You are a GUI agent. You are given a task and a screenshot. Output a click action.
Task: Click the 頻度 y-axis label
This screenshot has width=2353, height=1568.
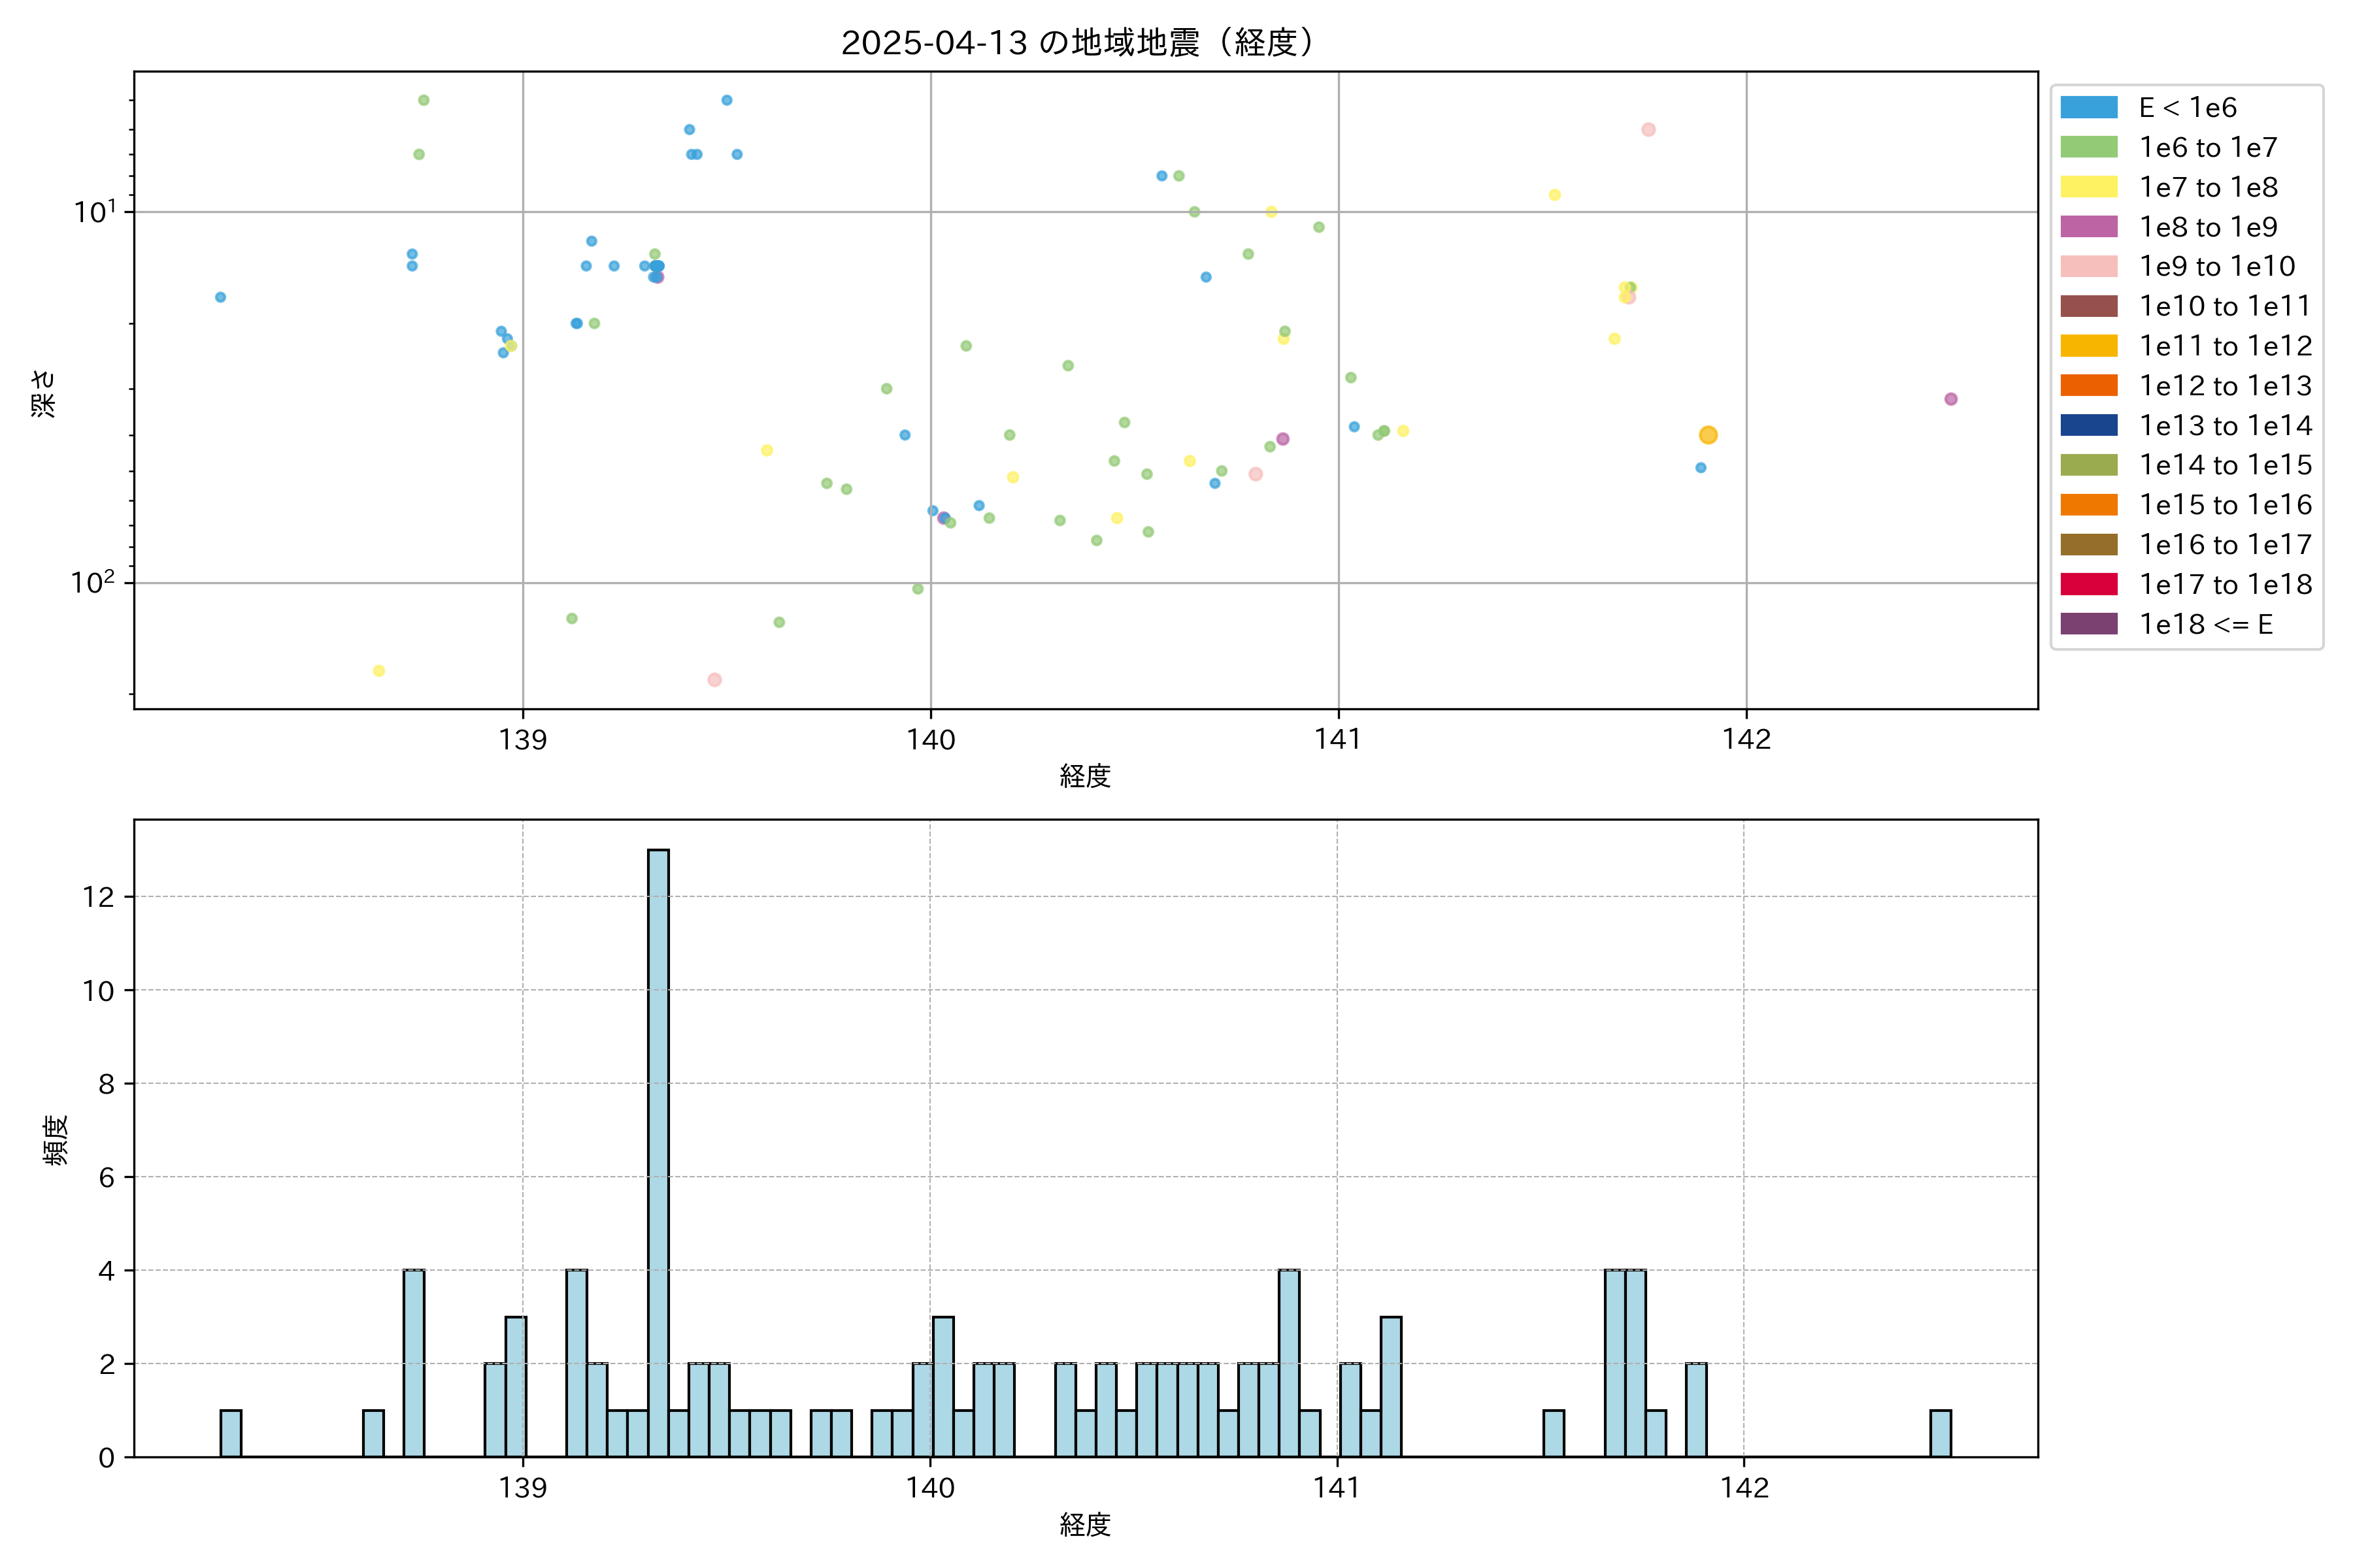(56, 1140)
